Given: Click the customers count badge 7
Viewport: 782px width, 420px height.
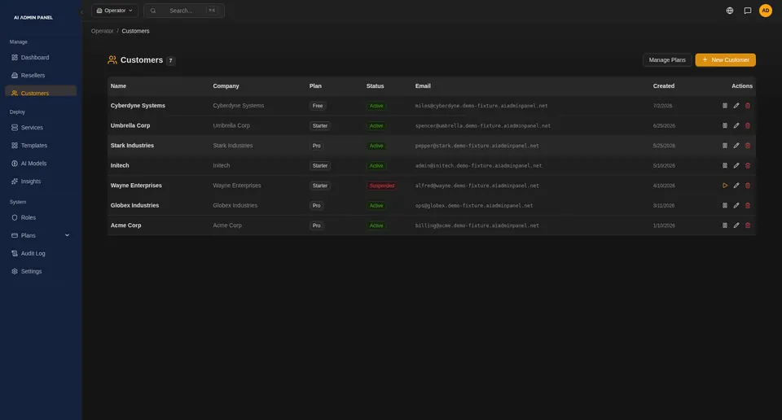Looking at the screenshot, I should tap(170, 61).
